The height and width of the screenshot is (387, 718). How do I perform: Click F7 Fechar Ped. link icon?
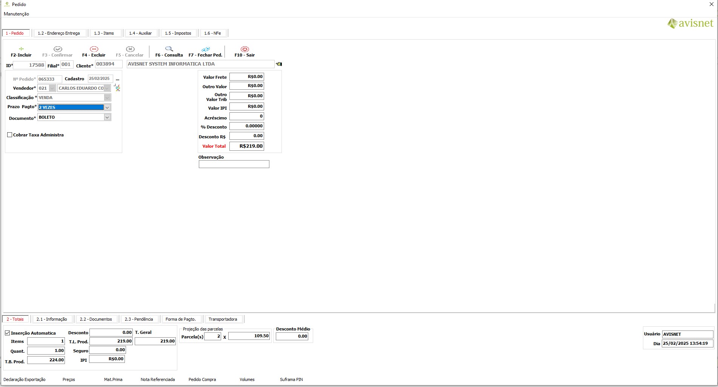point(206,49)
